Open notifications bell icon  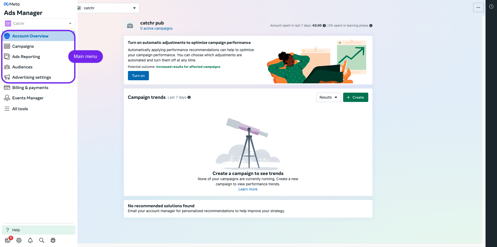click(x=30, y=240)
